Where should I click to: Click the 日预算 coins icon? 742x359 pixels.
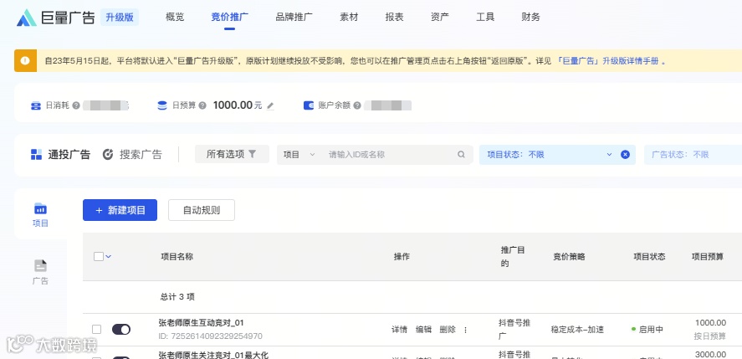[162, 105]
